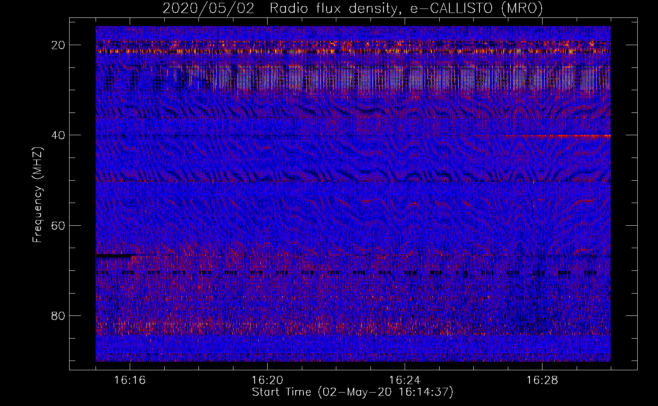Click the 'Frequency (MHZ)' axis label

click(37, 194)
